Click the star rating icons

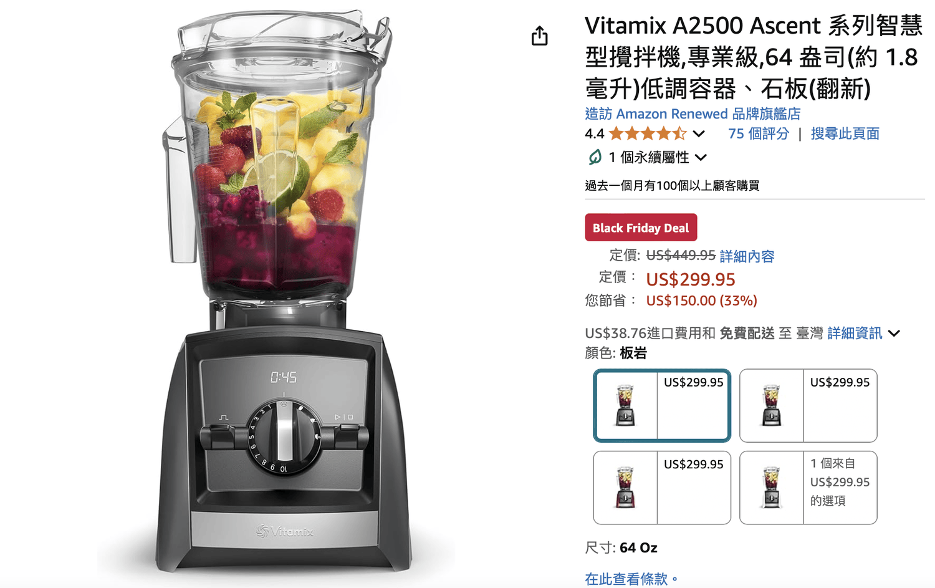[x=648, y=133]
